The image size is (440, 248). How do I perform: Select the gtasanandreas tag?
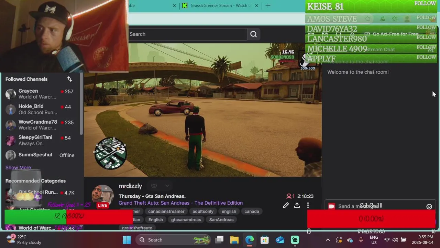186,220
